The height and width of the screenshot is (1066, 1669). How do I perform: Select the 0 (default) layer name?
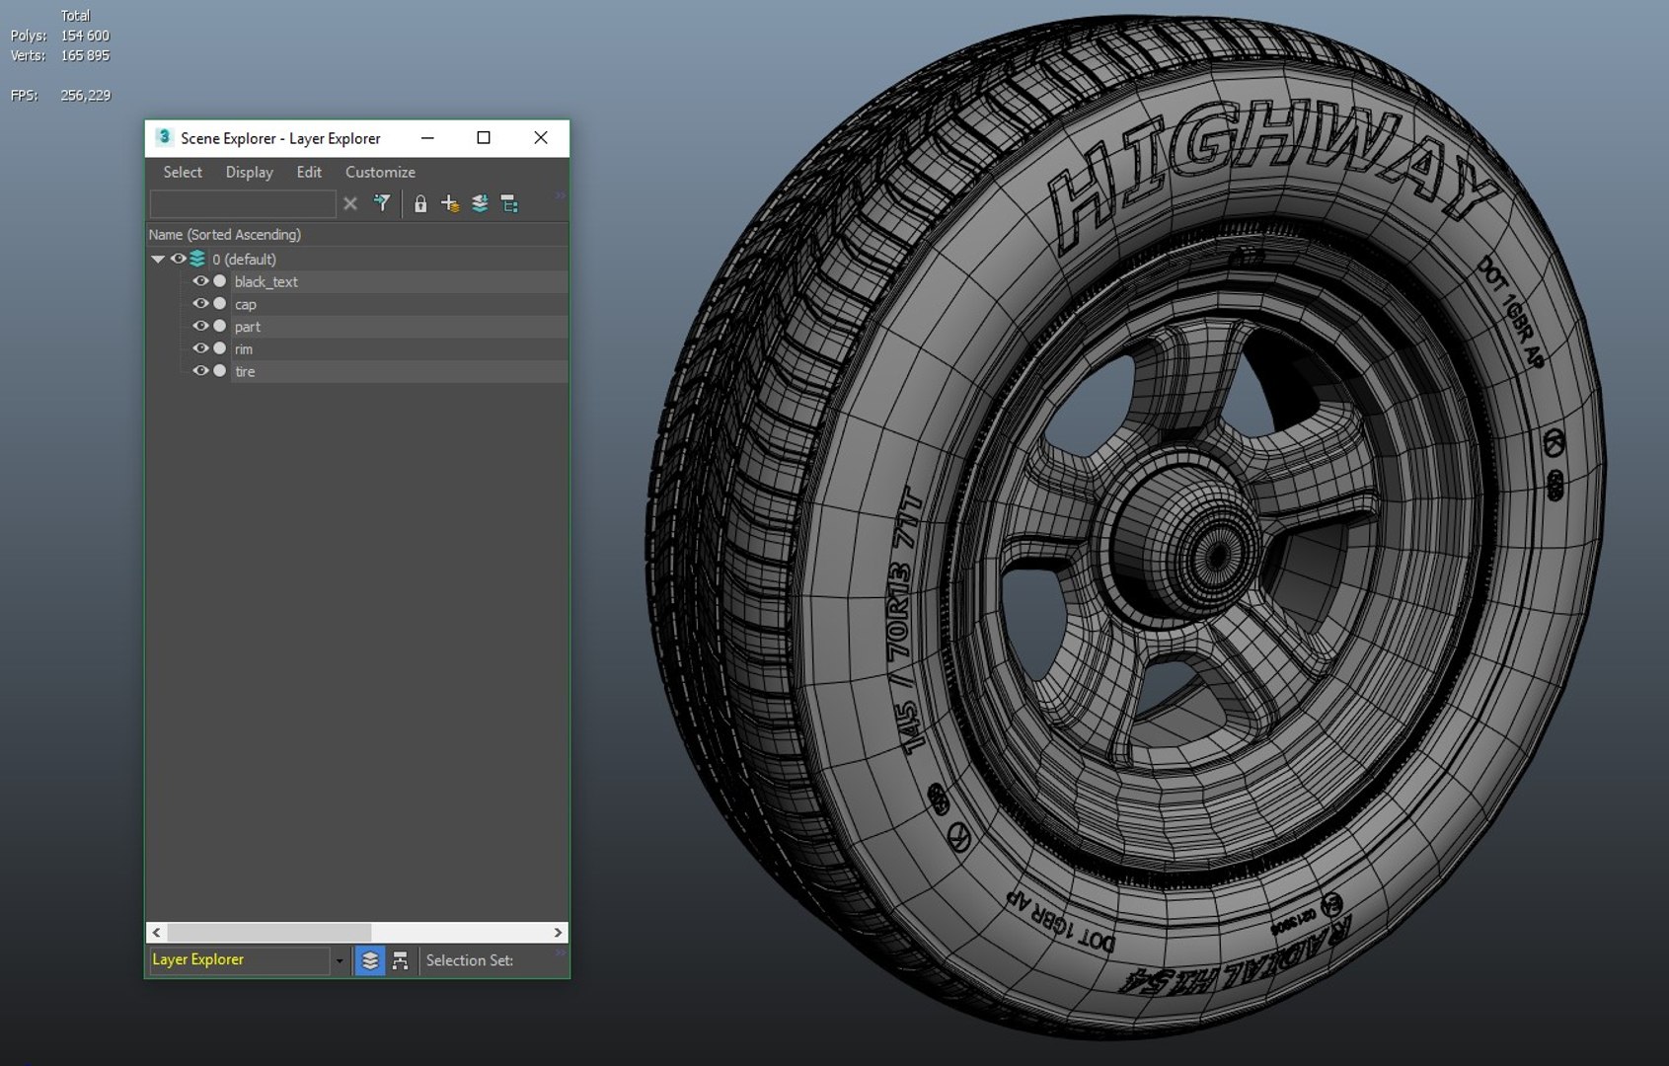coord(244,259)
